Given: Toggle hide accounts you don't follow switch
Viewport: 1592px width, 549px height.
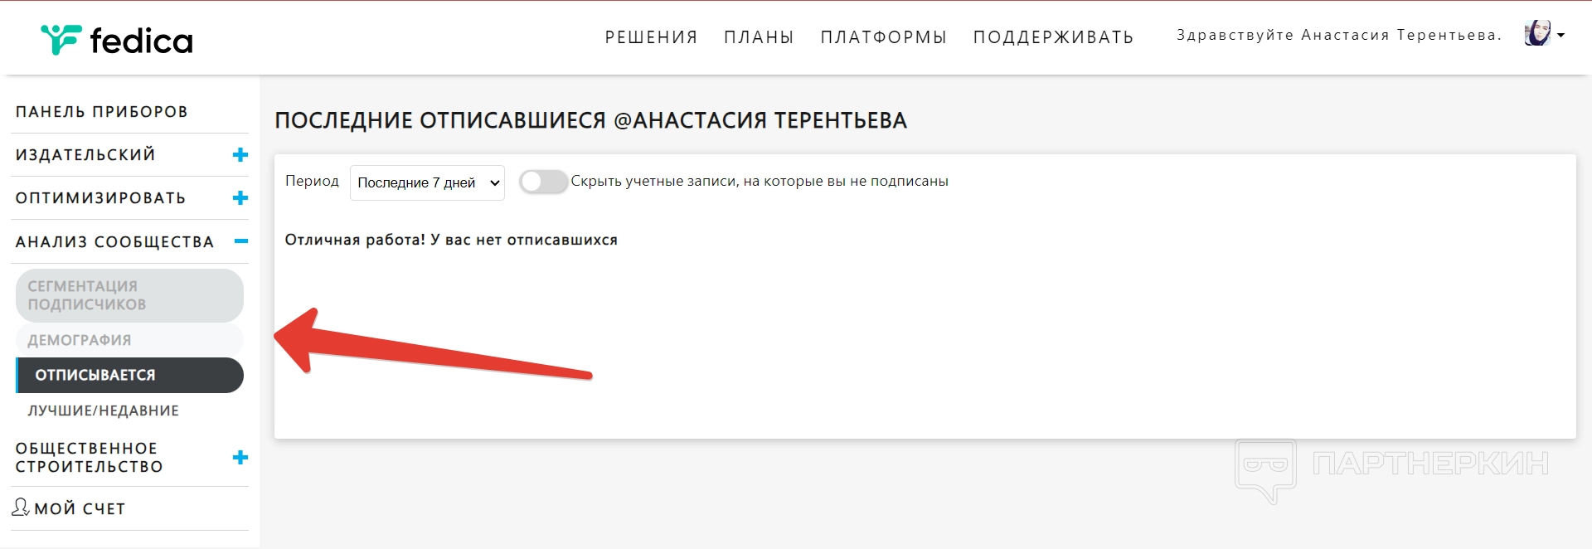Looking at the screenshot, I should 543,182.
